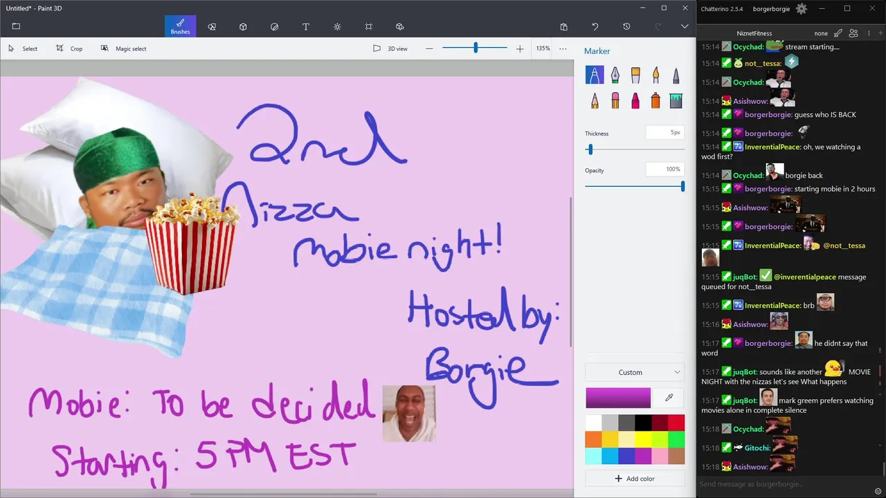
Task: Undo the last action
Action: [595, 26]
